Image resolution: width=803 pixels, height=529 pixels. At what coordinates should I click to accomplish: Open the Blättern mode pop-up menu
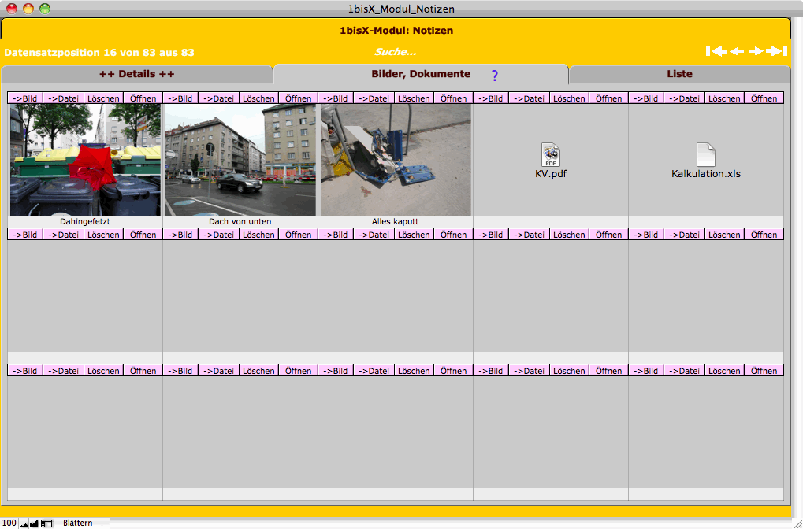point(78,523)
